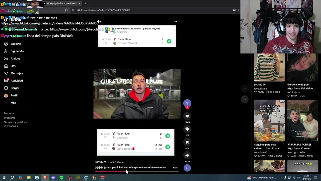The width and height of the screenshot is (321, 181).
Task: Open Spotify from the taskbar
Action: tap(61, 178)
